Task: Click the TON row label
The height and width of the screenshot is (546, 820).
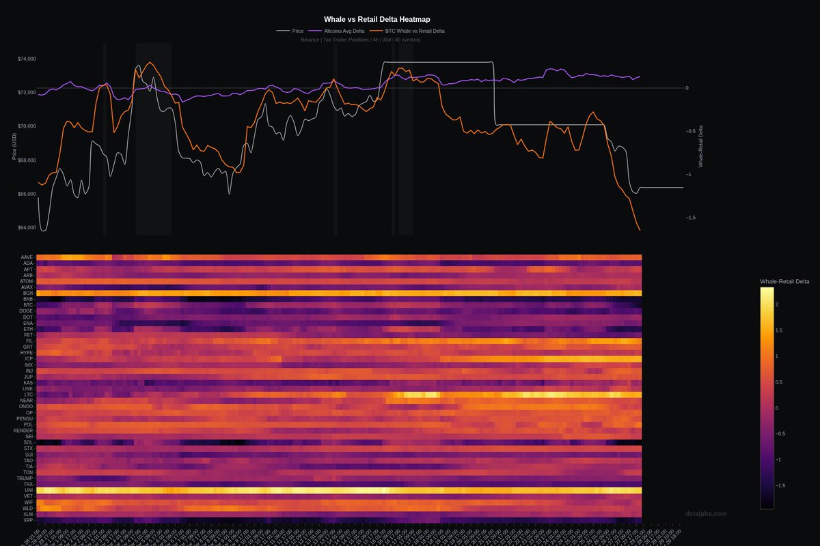Action: [28, 472]
